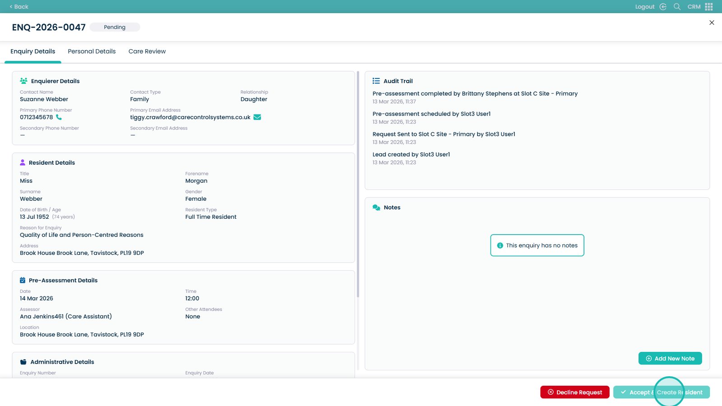Click the Notes speech bubble icon
This screenshot has height=406, width=722.
[x=376, y=208]
